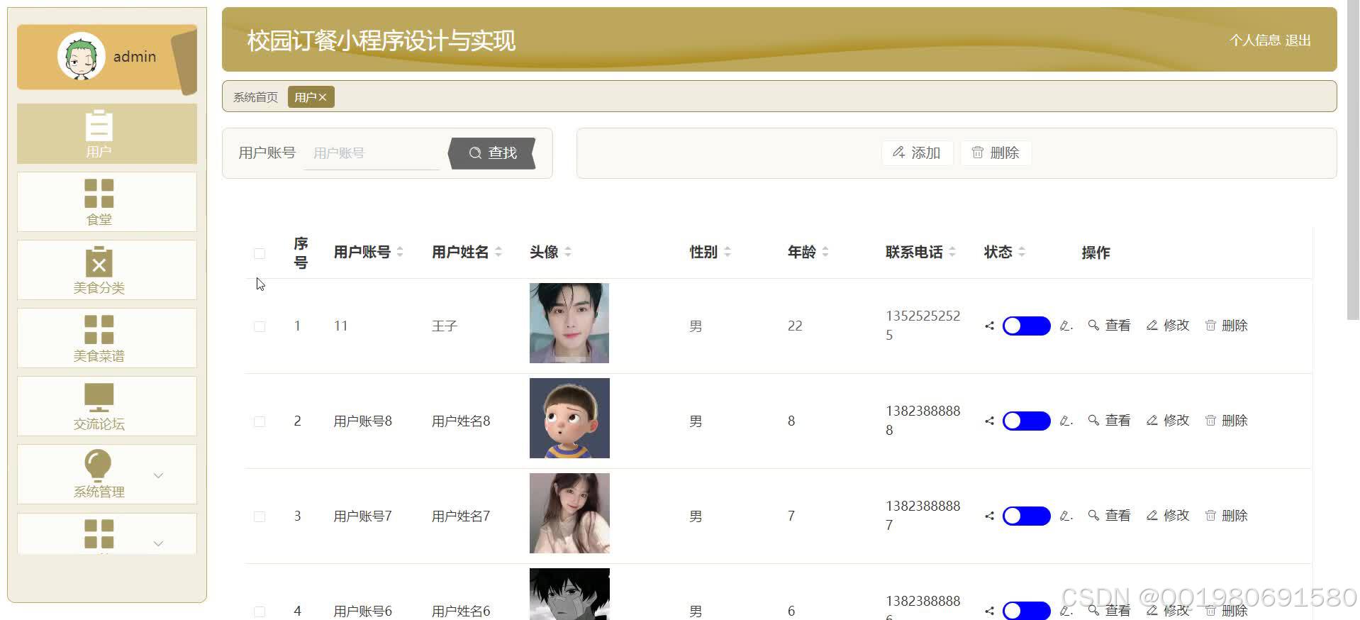Click the page title 校园订餐小程序设计与实现

point(381,41)
